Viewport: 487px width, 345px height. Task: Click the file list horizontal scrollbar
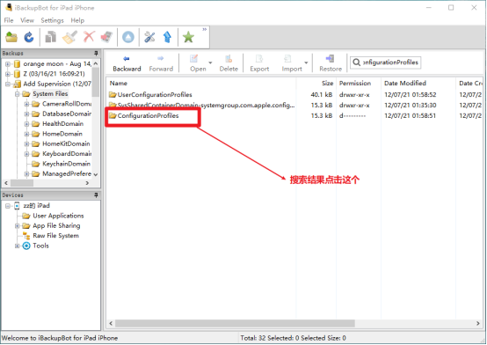coord(235,324)
